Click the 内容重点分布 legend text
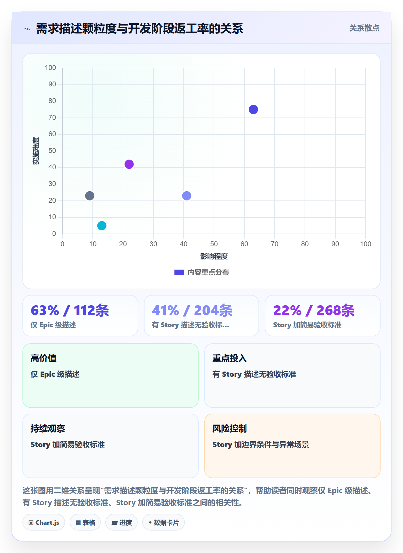This screenshot has height=553, width=403. 208,272
